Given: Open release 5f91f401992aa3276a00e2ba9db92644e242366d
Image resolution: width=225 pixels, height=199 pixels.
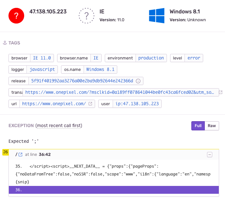Looking at the screenshot, I should (82, 81).
